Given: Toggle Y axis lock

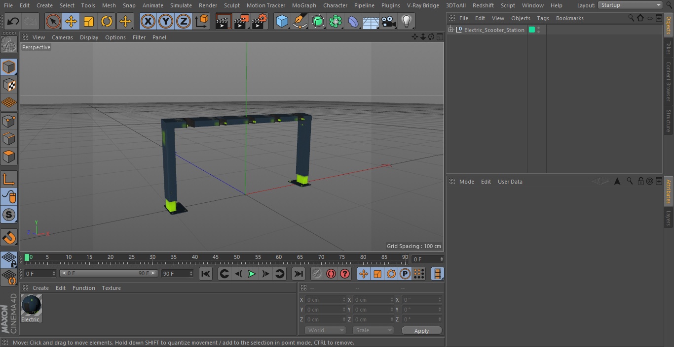Looking at the screenshot, I should click(166, 21).
